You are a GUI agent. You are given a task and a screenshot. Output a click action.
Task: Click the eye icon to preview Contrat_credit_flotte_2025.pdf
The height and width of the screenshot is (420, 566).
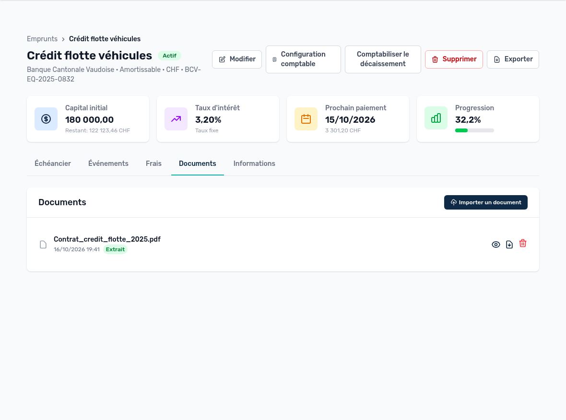pyautogui.click(x=495, y=245)
